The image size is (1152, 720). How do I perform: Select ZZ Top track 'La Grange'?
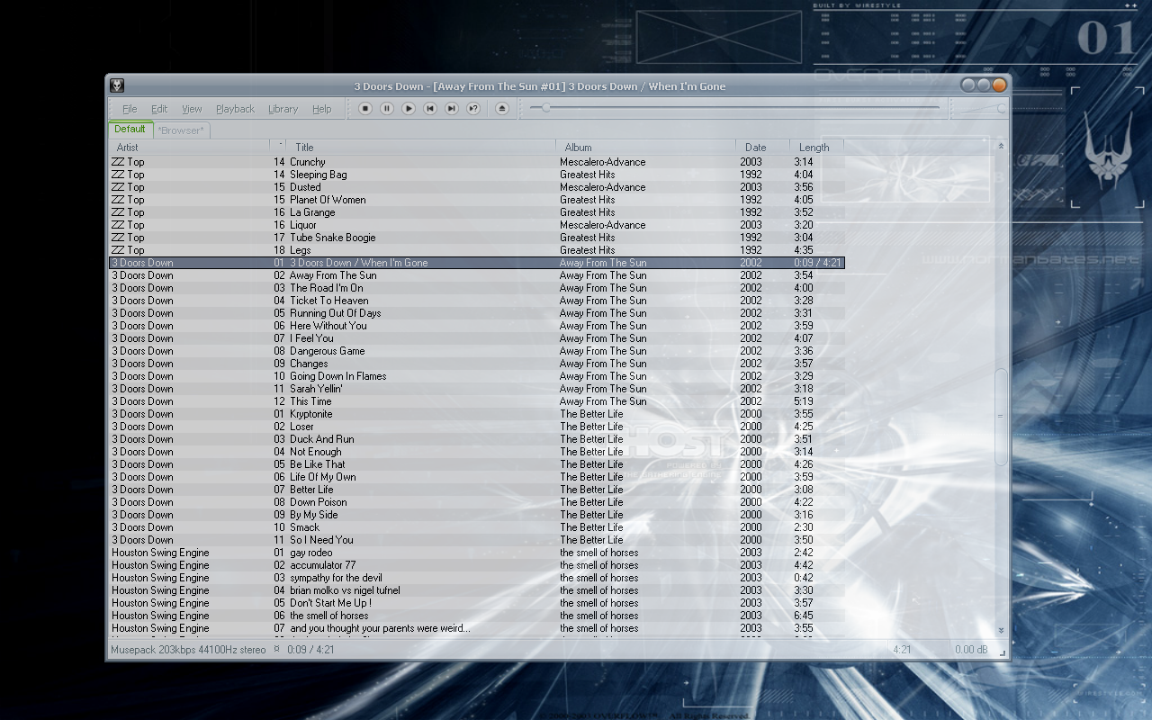click(x=476, y=212)
